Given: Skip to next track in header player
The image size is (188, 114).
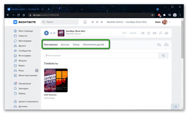Looking at the screenshot, I should [102, 22].
